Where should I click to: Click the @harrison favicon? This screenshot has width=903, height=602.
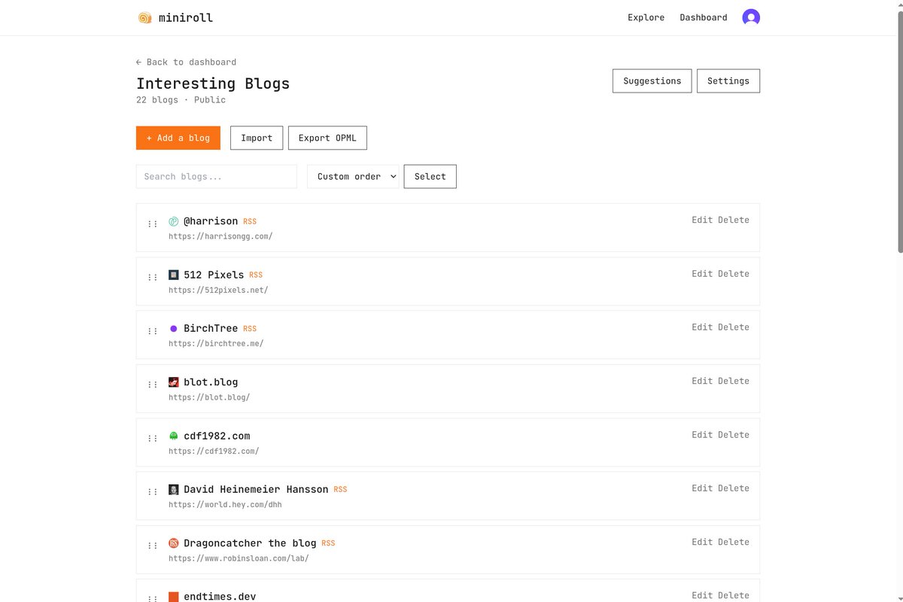pos(174,221)
